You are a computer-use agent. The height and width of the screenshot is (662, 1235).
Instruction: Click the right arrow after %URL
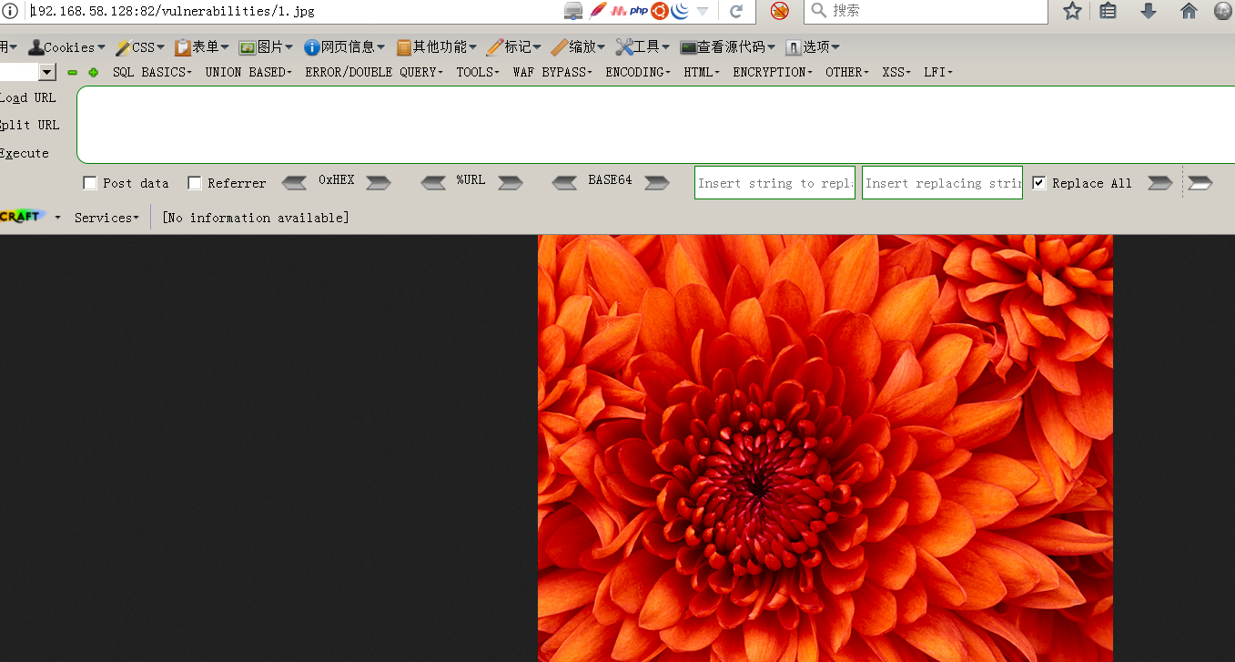pyautogui.click(x=511, y=183)
